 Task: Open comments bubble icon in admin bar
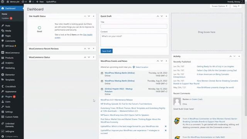click(x=30, y=2)
